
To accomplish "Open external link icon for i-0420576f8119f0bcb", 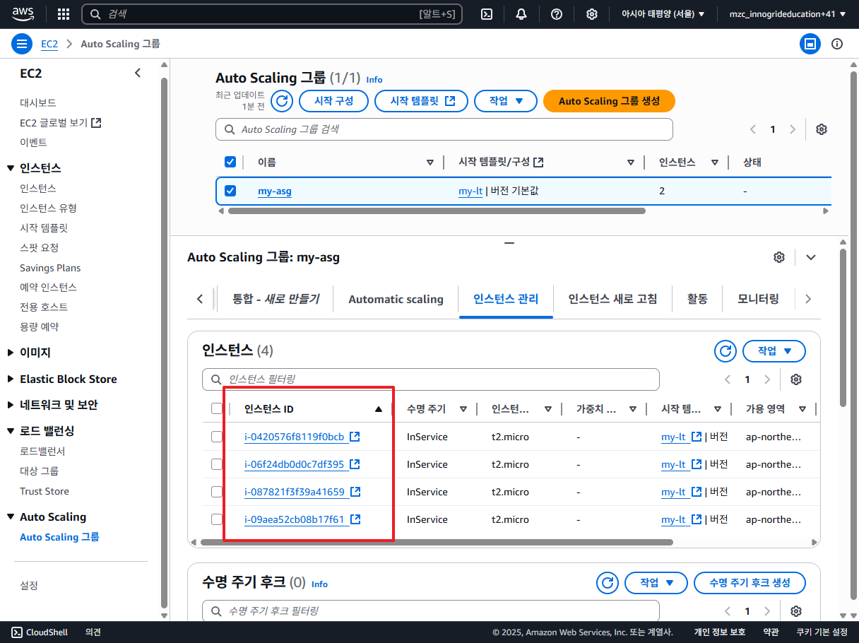I will [355, 437].
